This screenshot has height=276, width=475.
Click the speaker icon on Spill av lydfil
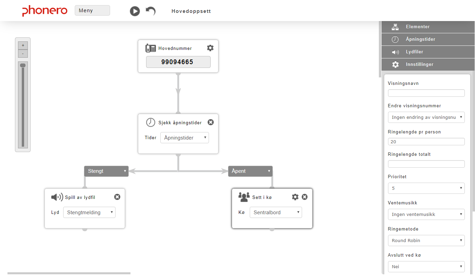[x=57, y=197]
